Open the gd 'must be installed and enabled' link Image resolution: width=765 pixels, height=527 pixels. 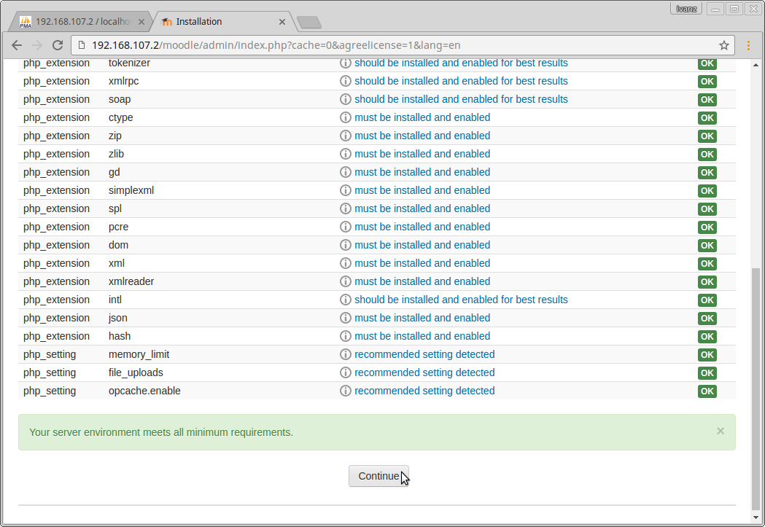422,172
